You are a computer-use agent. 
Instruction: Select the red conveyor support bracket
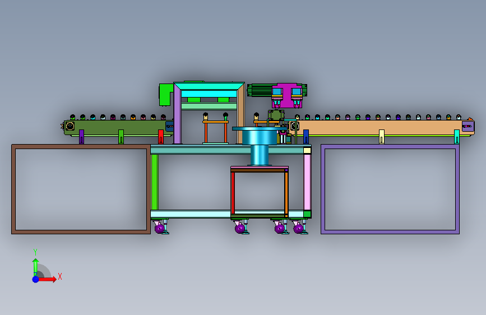(x=160, y=137)
